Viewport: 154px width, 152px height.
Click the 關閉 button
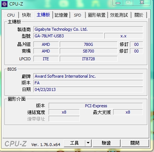(x=135, y=143)
